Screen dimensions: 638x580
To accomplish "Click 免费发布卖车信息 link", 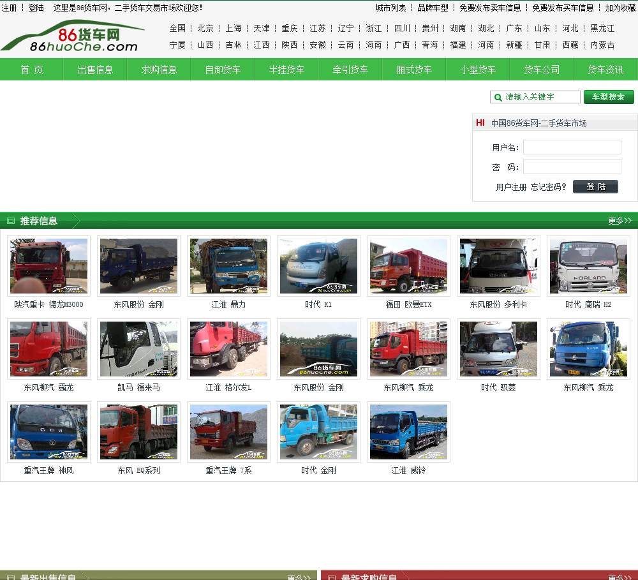I will click(490, 8).
